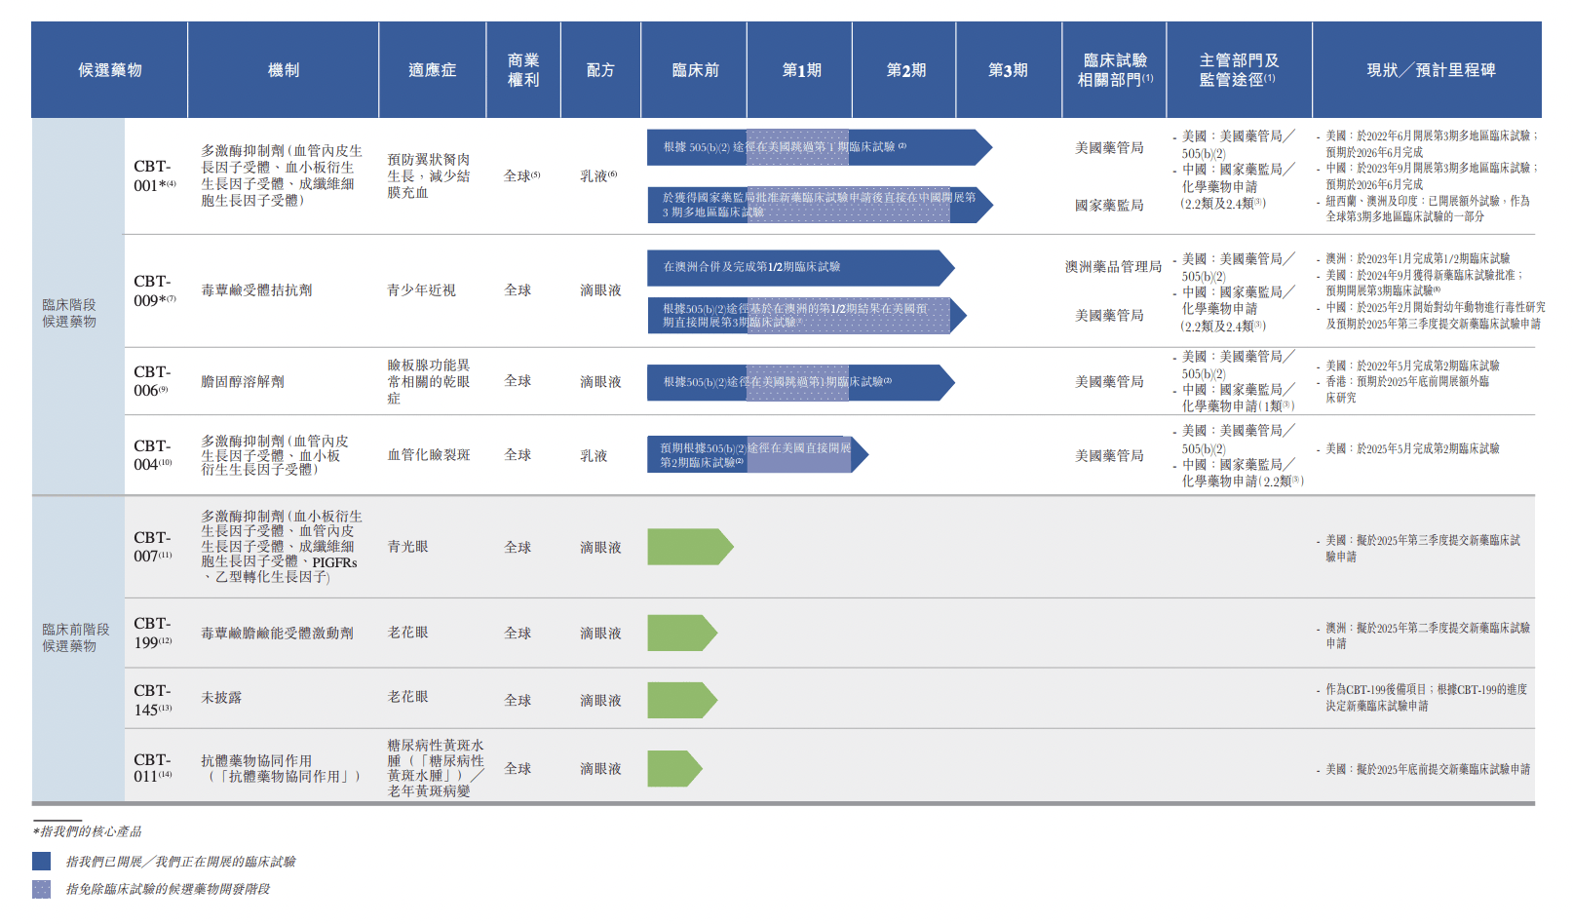Click the 美國藥管局 cell in CBT-004 row
This screenshot has width=1573, height=924.
(x=1109, y=456)
